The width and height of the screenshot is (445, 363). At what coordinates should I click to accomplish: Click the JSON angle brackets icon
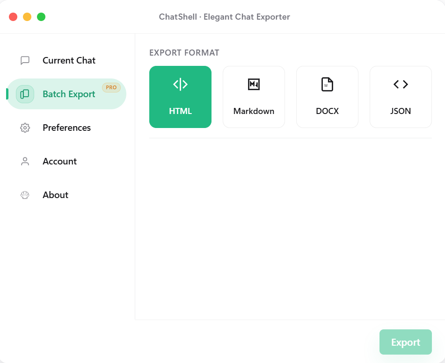coord(400,84)
